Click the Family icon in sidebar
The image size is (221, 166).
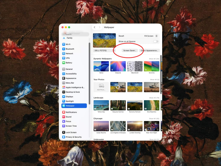(64, 38)
